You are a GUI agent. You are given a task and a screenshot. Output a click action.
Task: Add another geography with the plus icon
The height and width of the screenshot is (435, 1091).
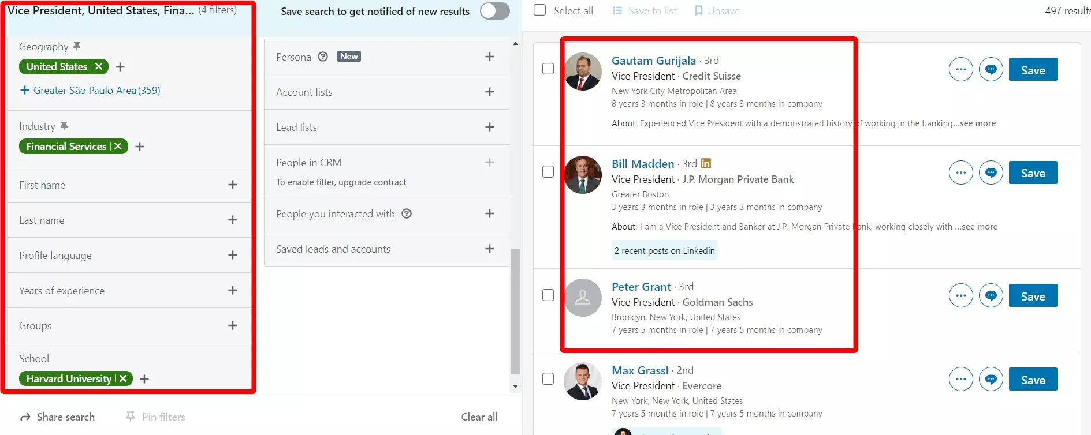[x=120, y=67]
